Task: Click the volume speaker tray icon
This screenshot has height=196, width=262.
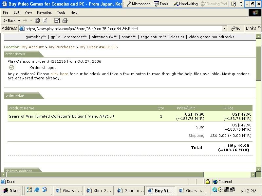Action: (x=220, y=190)
